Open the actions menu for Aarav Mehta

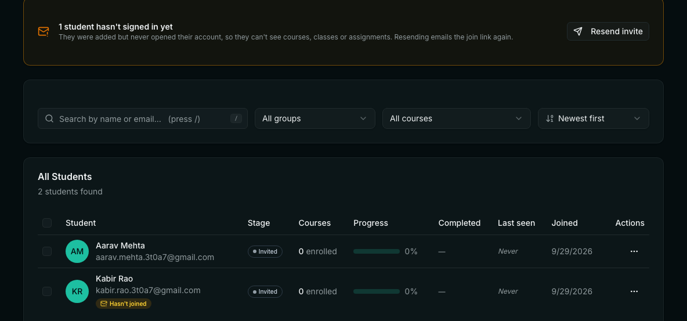634,251
